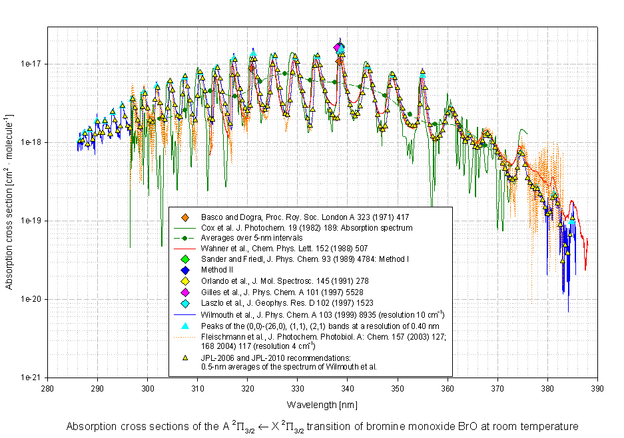624x438 pixels.
Task: Select the chart caption about bromine monoxide BrO
Action: [x=322, y=426]
